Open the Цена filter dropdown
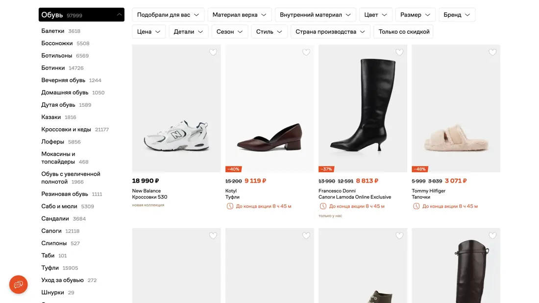Screen dimensions: 539x303 click(148, 32)
